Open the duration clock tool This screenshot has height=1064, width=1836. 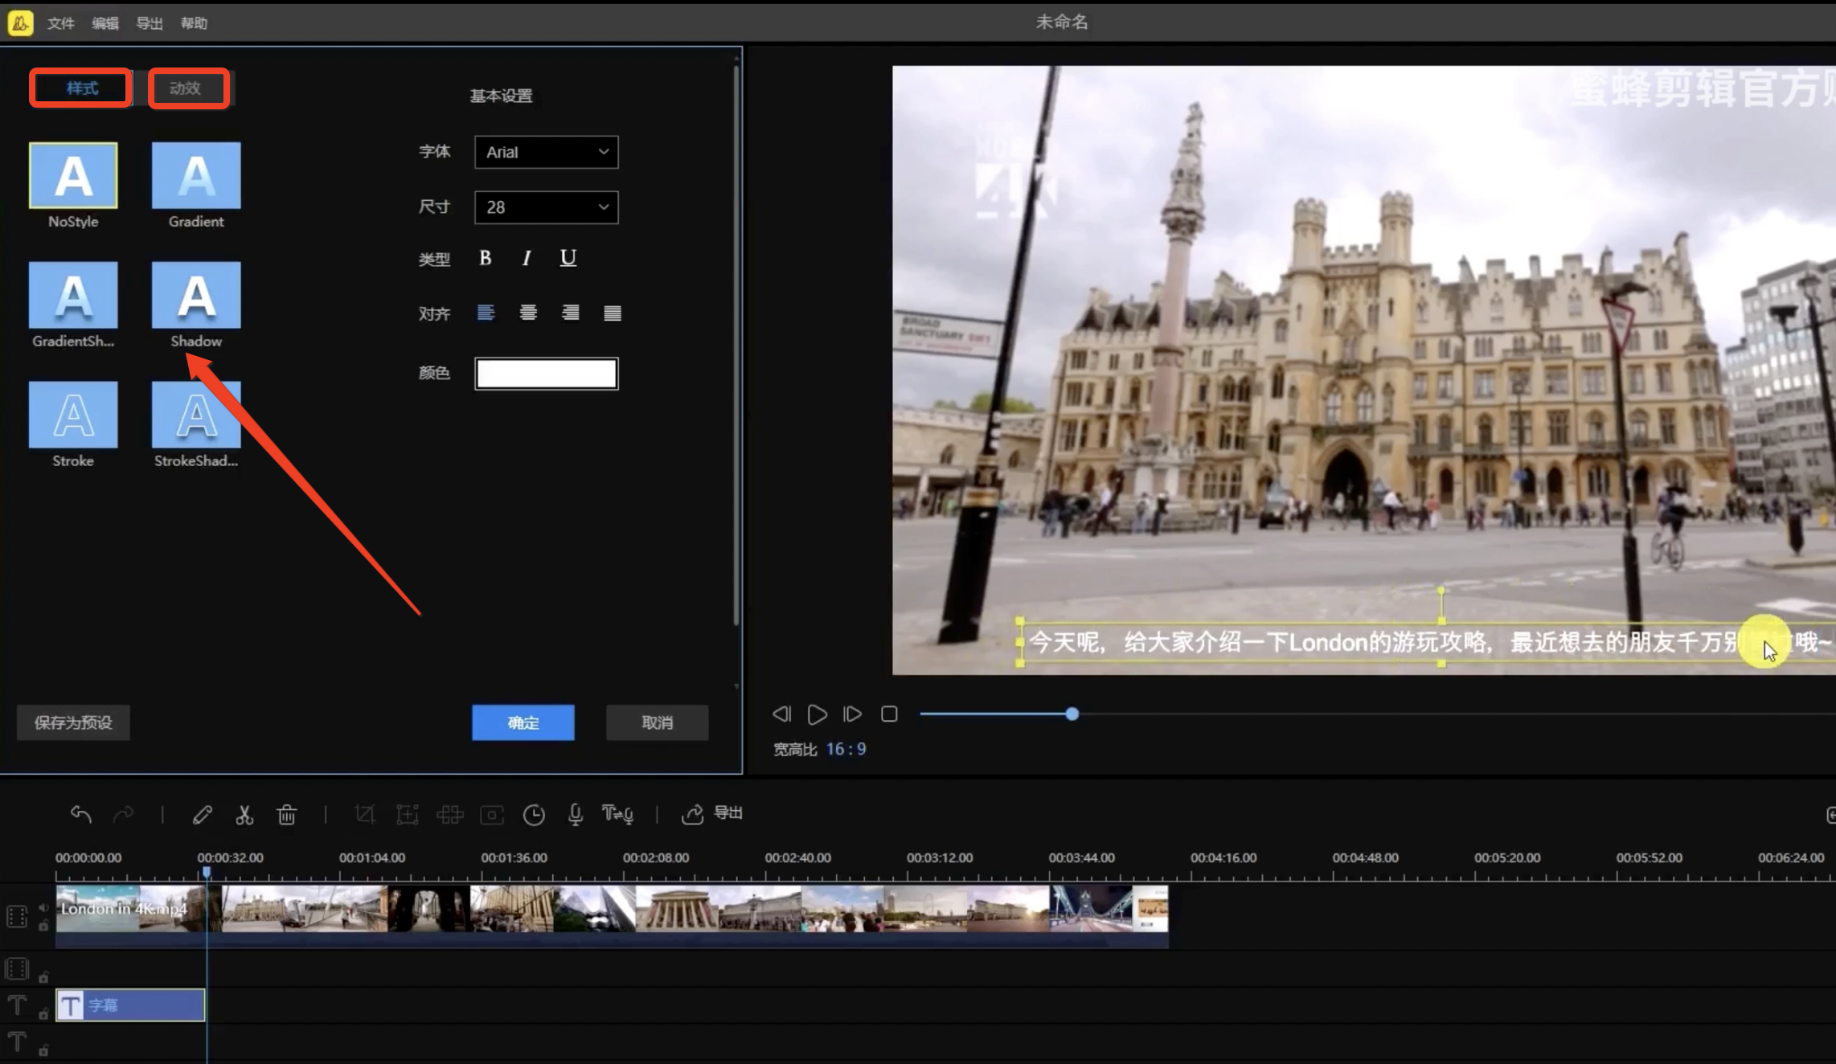pyautogui.click(x=534, y=815)
